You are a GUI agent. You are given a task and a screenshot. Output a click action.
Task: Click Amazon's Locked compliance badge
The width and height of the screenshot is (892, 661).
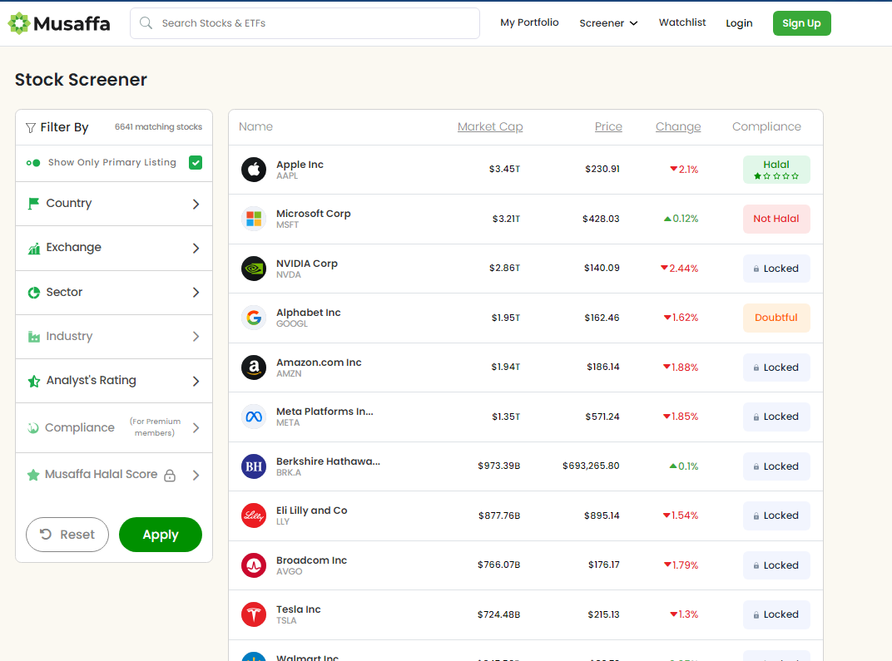[x=776, y=367]
